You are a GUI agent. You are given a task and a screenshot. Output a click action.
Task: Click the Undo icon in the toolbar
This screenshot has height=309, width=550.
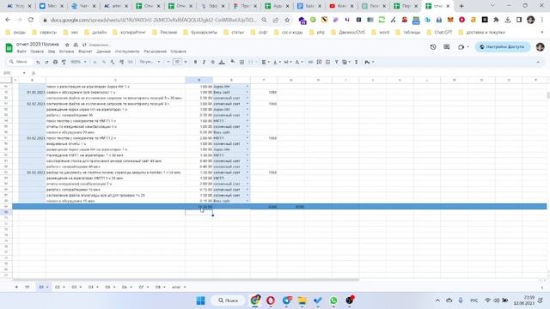[38, 62]
